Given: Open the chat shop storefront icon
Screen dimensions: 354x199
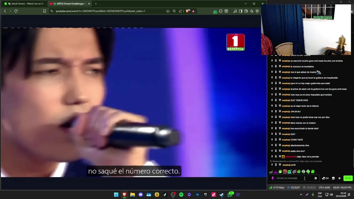Looking at the screenshot, I should [333, 178].
